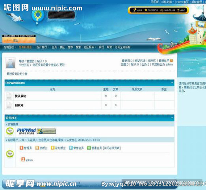
Task: Select the 会员 menu item
Action: tap(54, 47)
